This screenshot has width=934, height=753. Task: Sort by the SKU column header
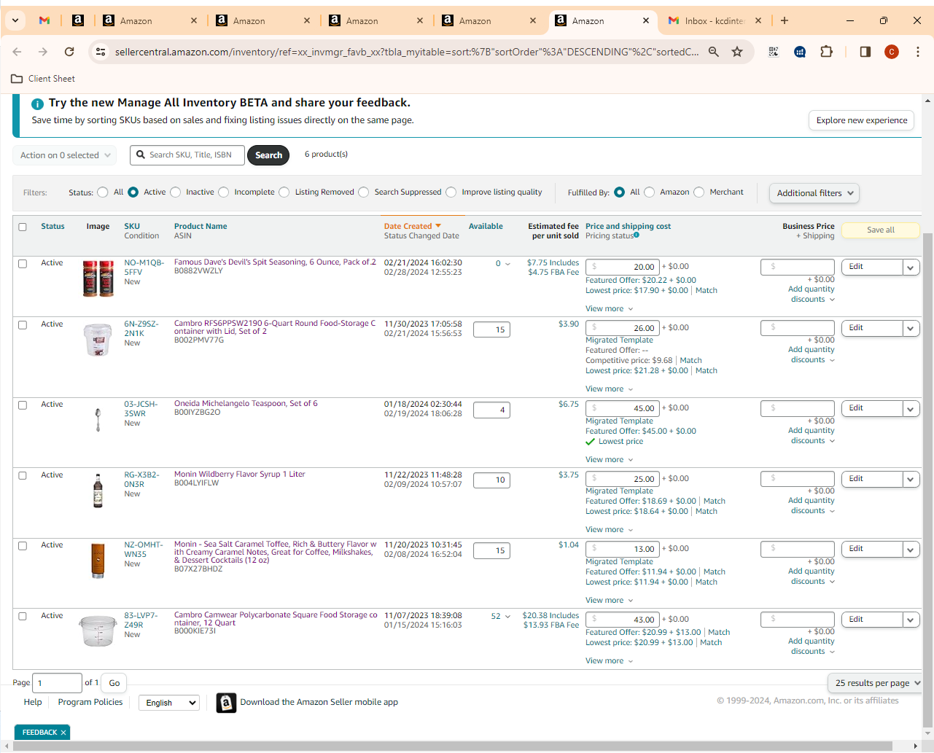coord(132,227)
